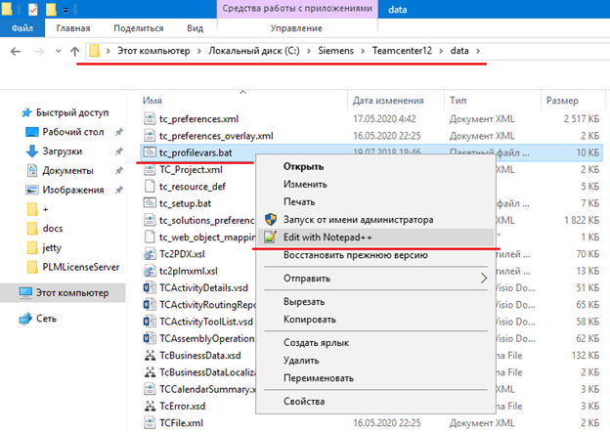The height and width of the screenshot is (432, 610).
Task: Open the Файл ribbon tab
Action: pos(22,28)
